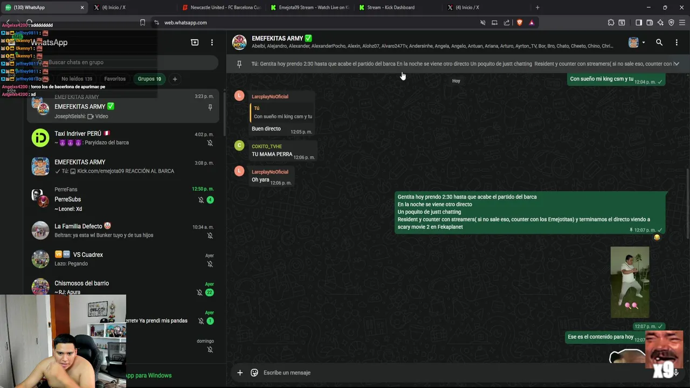Open the new chat icon in WhatsApp sidebar
The image size is (690, 388).
point(195,42)
